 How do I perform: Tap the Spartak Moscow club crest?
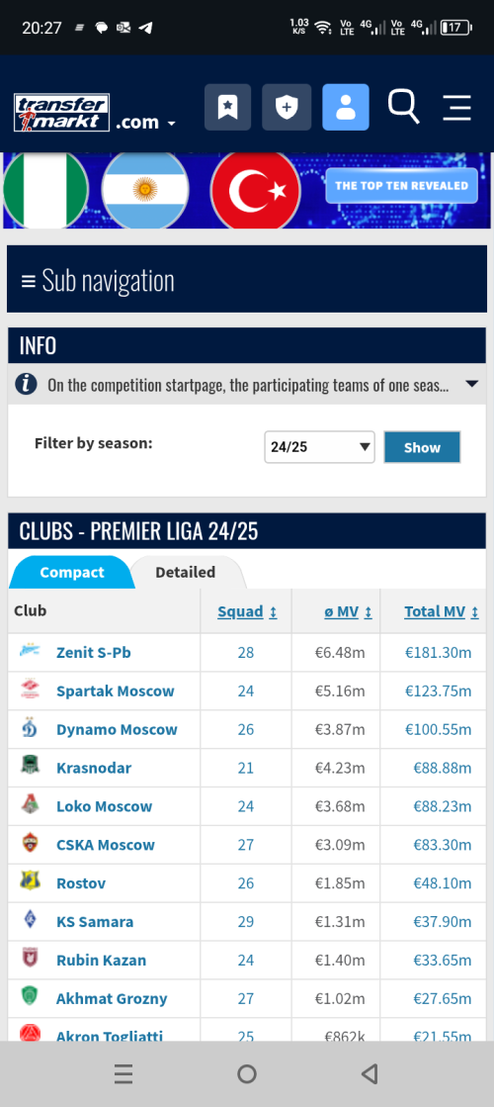[x=31, y=690]
